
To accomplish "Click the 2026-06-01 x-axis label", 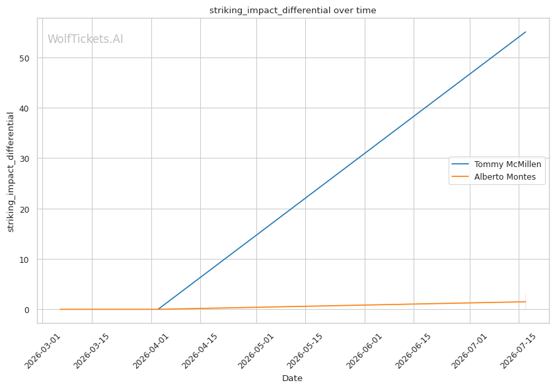I will pyautogui.click(x=365, y=351).
